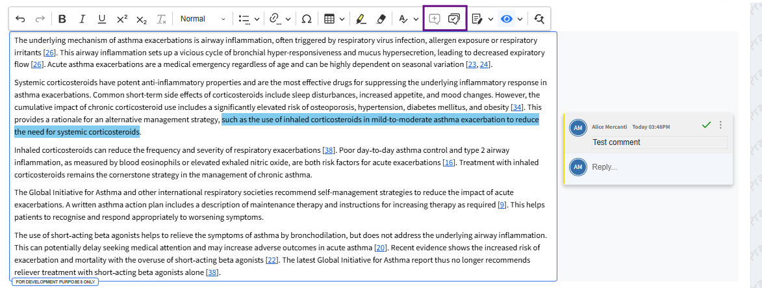The height and width of the screenshot is (288, 762).
Task: Open the comment's three-dot options menu
Action: click(720, 125)
